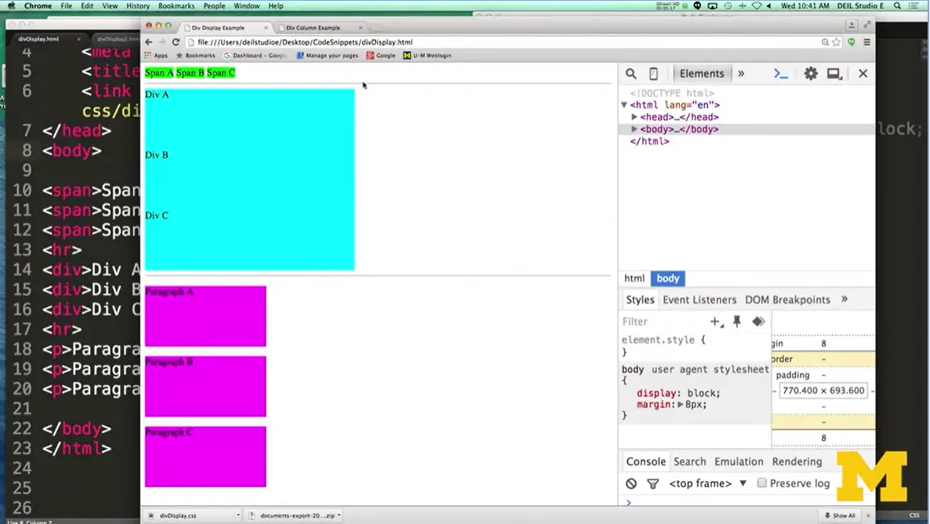Change DevTools dock side icon

pos(834,73)
